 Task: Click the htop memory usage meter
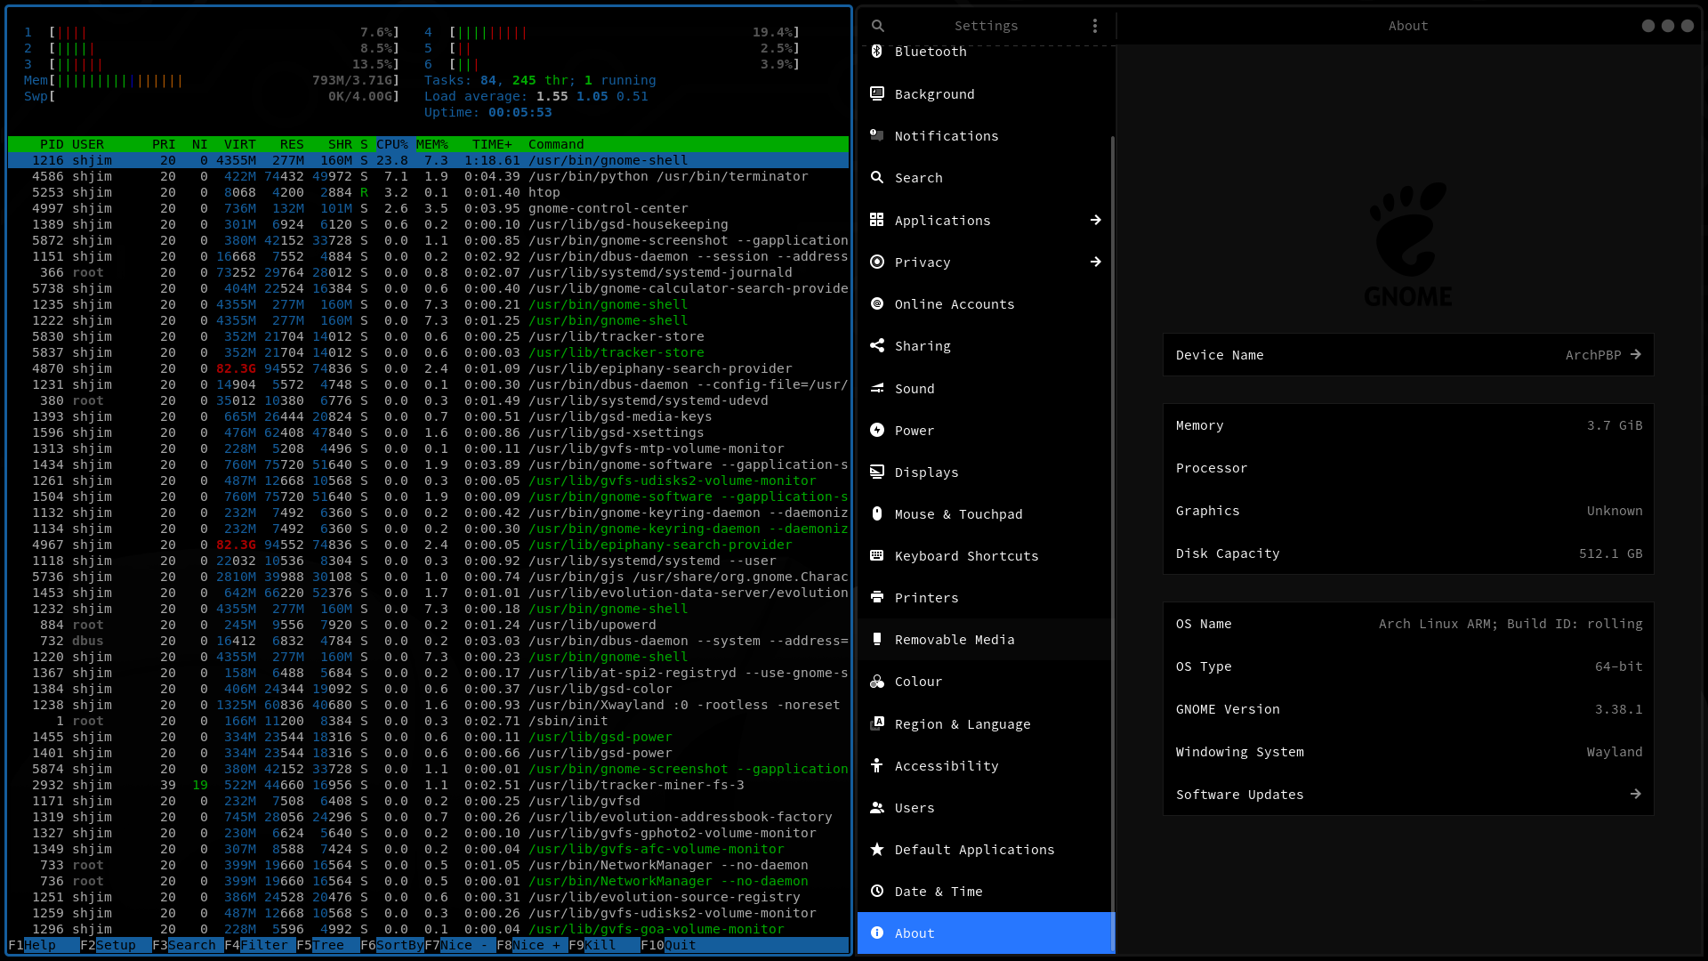(212, 80)
